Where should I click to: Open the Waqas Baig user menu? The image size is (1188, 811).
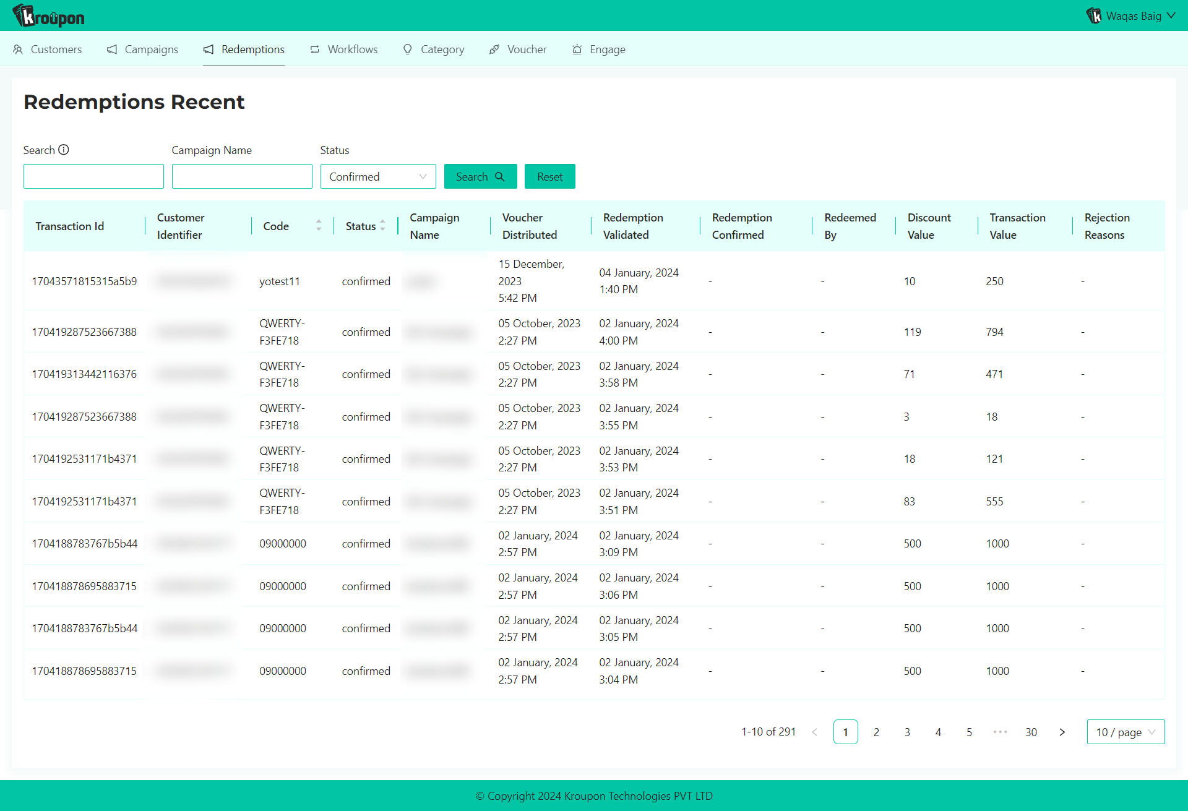coord(1132,15)
